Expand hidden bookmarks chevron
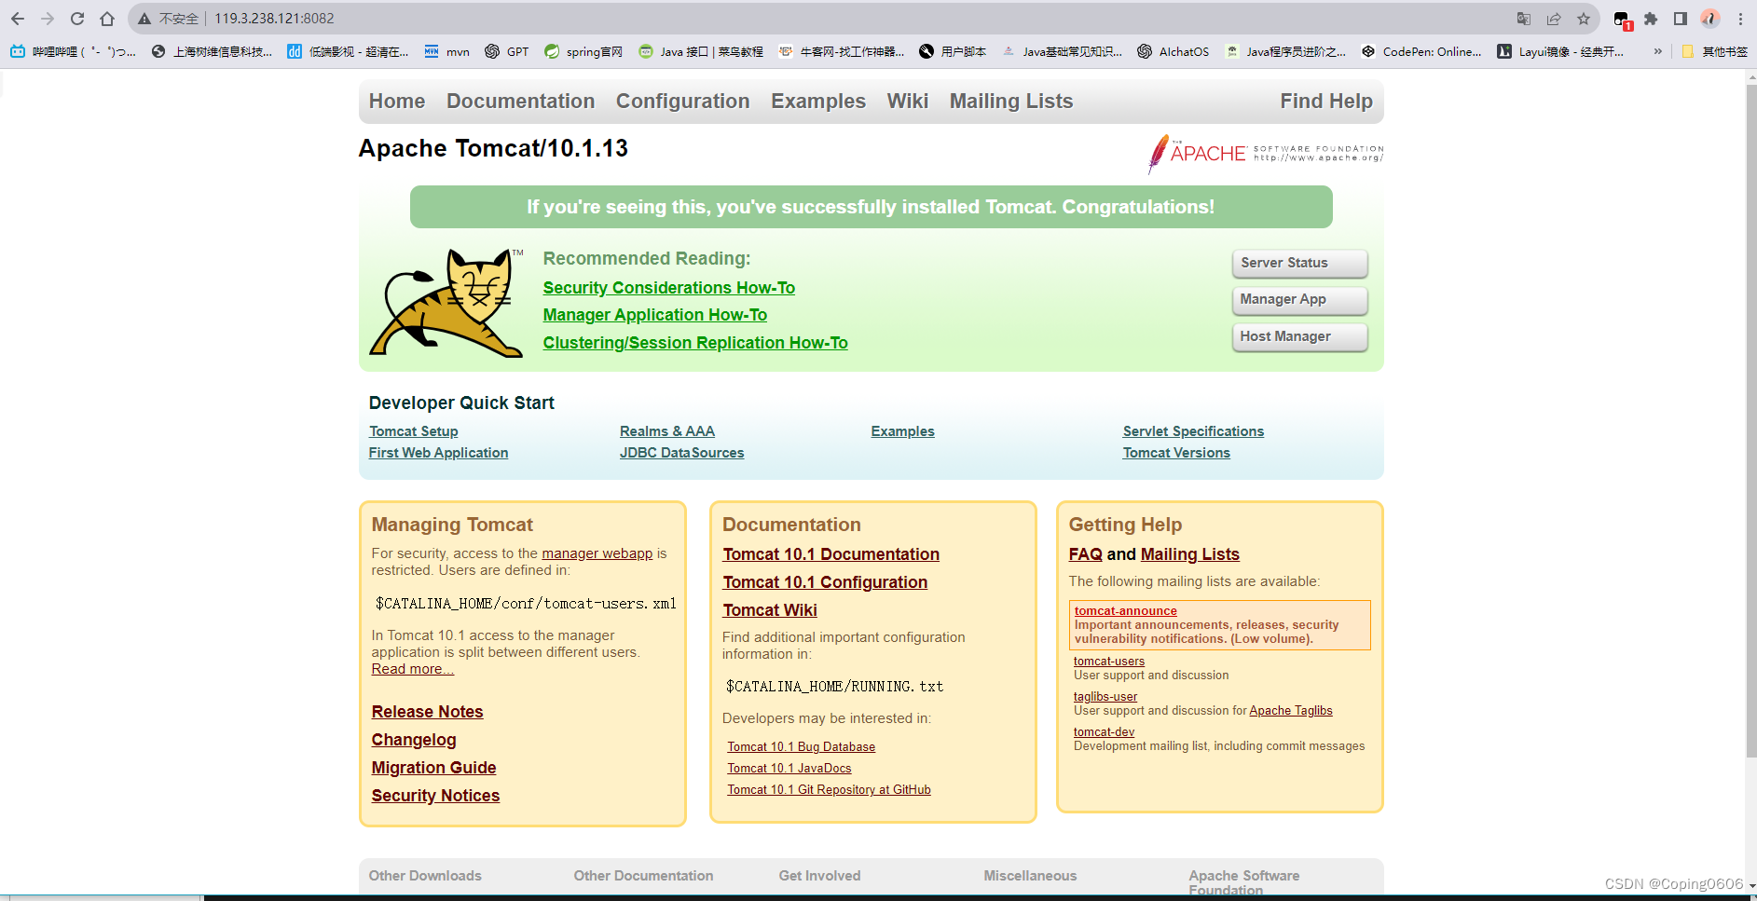The image size is (1757, 901). click(1657, 52)
